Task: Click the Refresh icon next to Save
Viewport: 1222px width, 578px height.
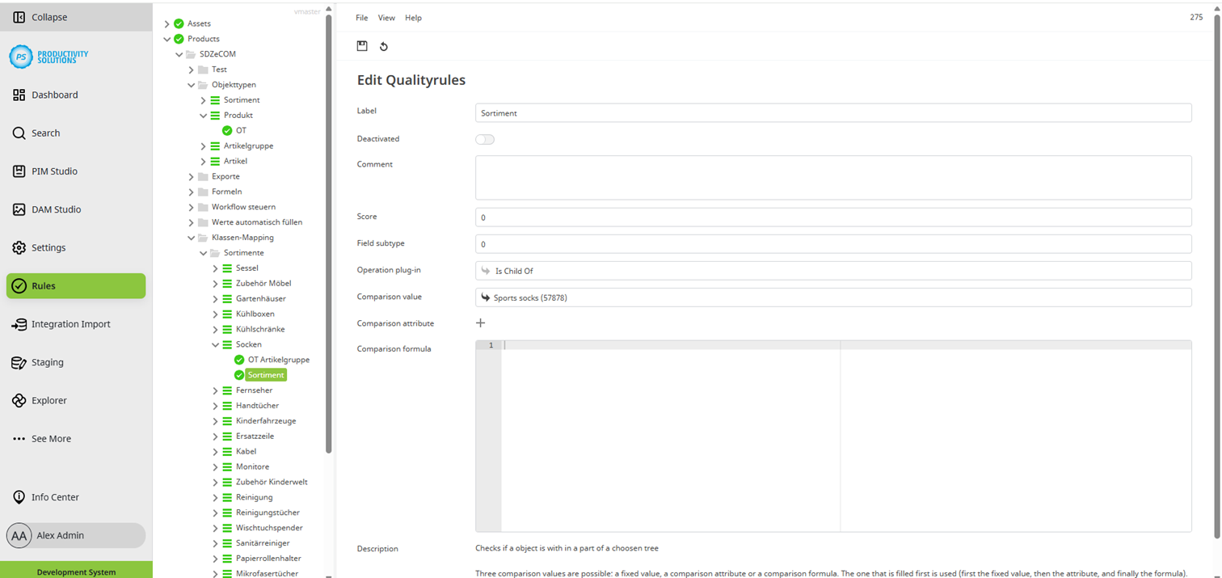Action: [x=383, y=46]
